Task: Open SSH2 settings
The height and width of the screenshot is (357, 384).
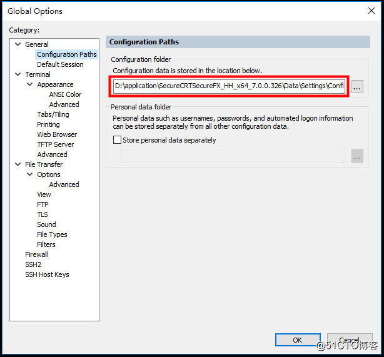Action: click(33, 264)
